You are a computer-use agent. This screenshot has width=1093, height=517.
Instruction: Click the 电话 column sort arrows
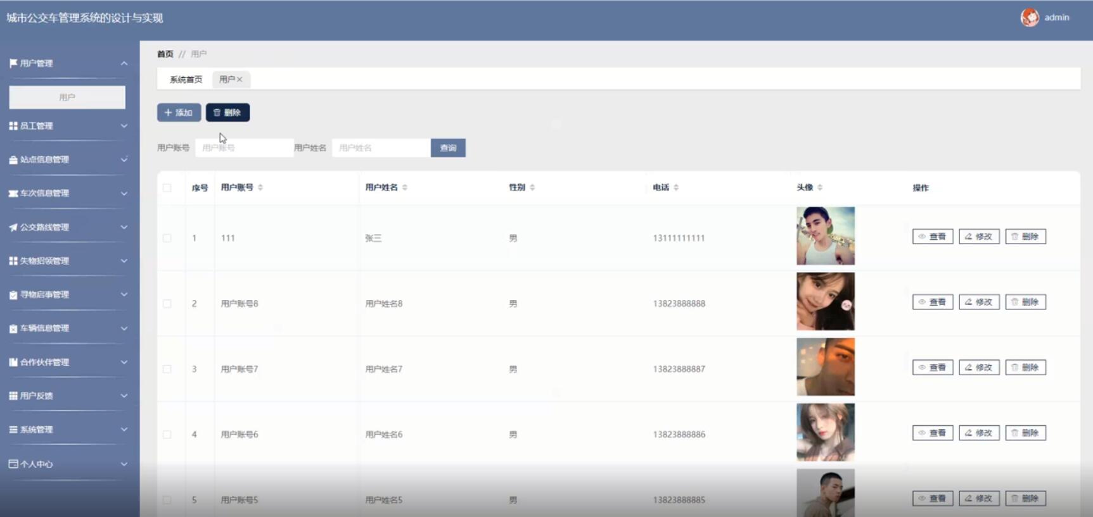pyautogui.click(x=676, y=187)
